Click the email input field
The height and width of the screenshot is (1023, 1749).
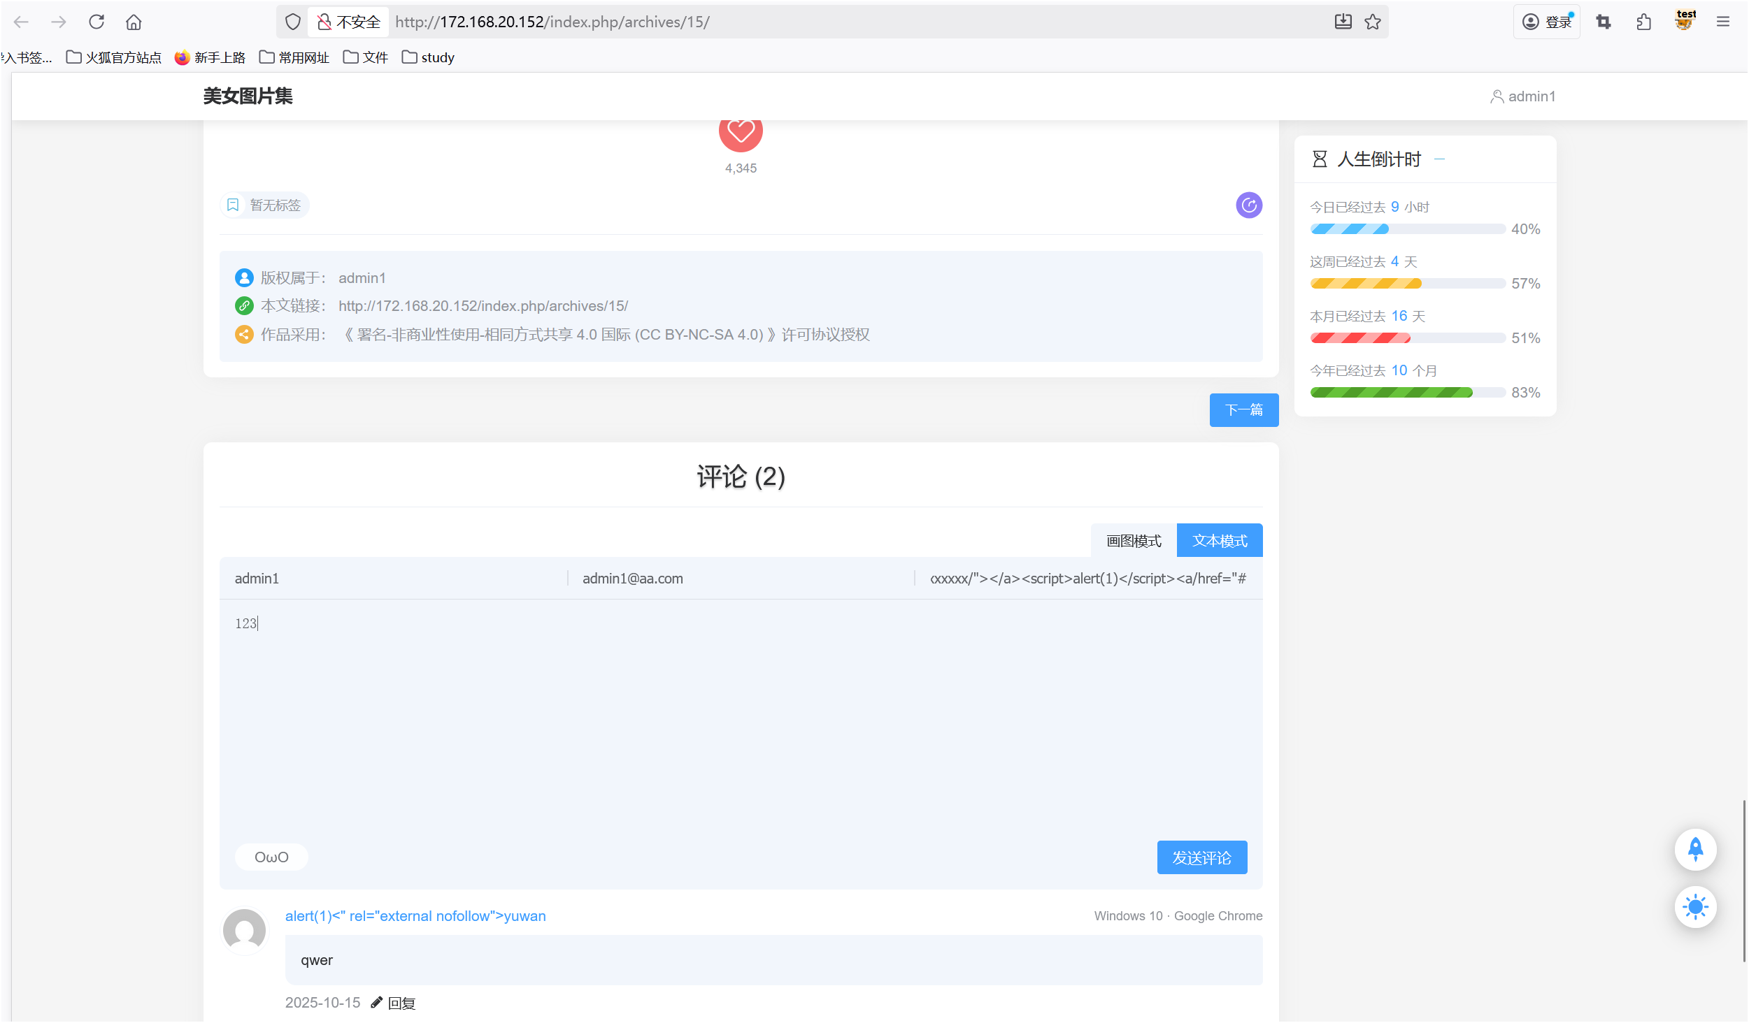coord(740,579)
